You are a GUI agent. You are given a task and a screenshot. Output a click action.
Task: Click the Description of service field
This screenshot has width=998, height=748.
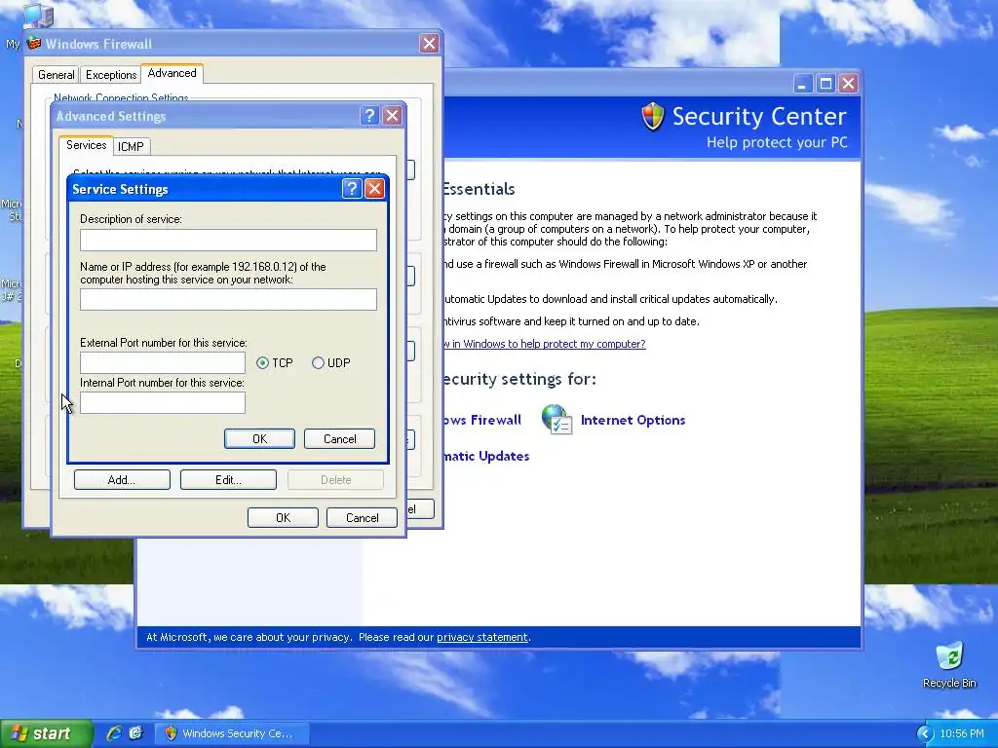228,240
